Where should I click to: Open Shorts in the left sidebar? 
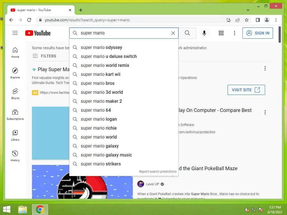[15, 94]
